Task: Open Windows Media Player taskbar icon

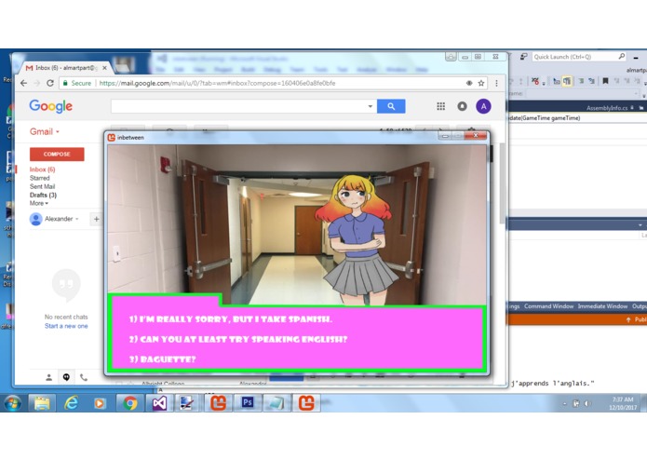Action: tap(101, 403)
